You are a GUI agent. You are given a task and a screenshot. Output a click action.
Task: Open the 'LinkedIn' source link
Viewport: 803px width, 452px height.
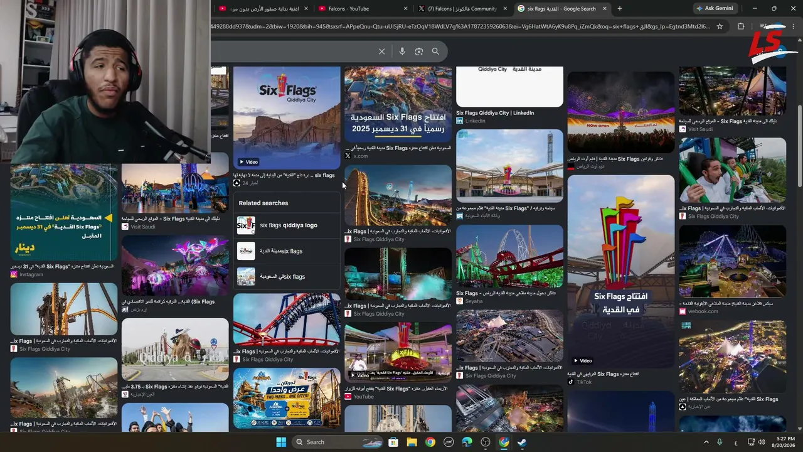pos(475,121)
